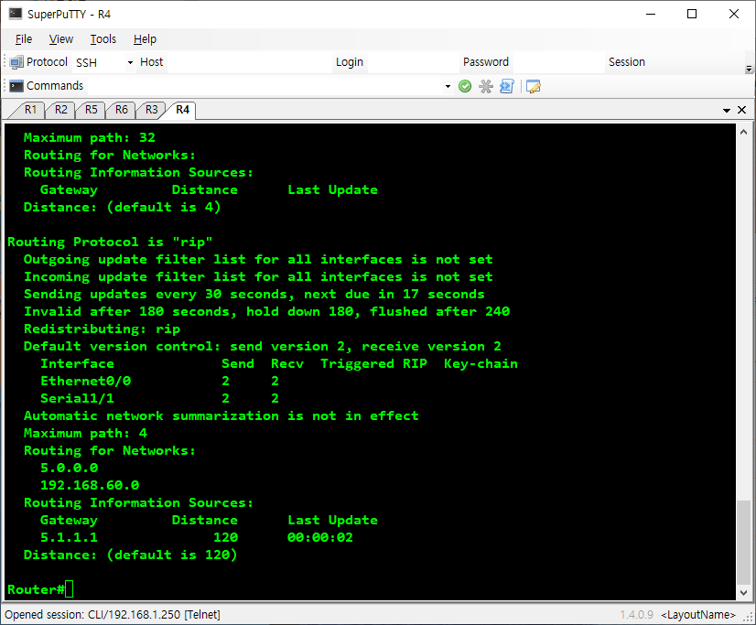Click the terminal scrollbar up arrow
Image resolution: width=756 pixels, height=625 pixels.
(x=743, y=132)
